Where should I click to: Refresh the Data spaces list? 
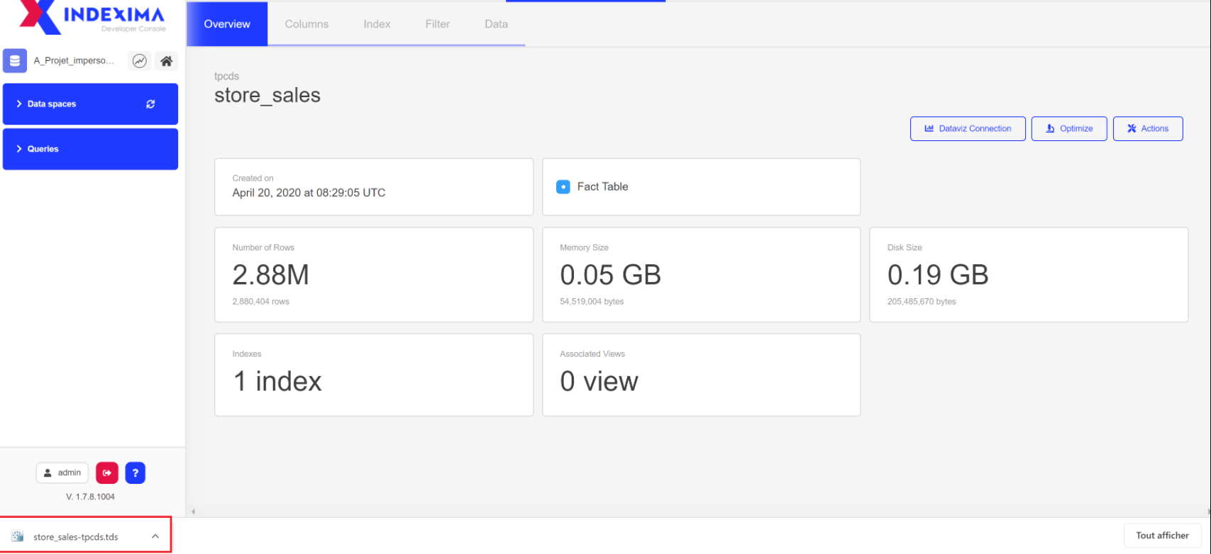pyautogui.click(x=150, y=104)
